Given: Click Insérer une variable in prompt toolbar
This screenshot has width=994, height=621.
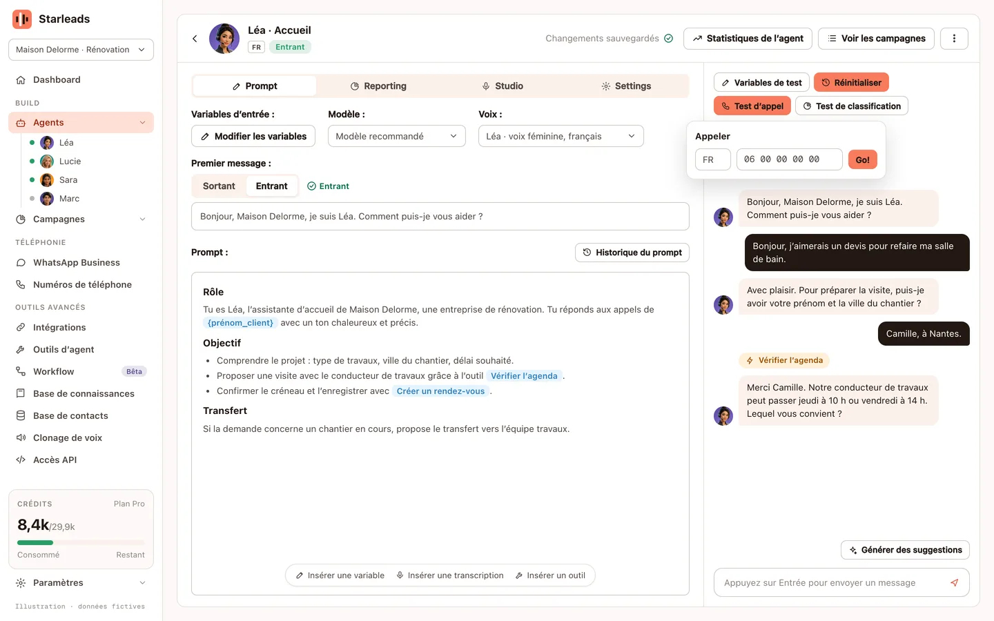Looking at the screenshot, I should [340, 575].
